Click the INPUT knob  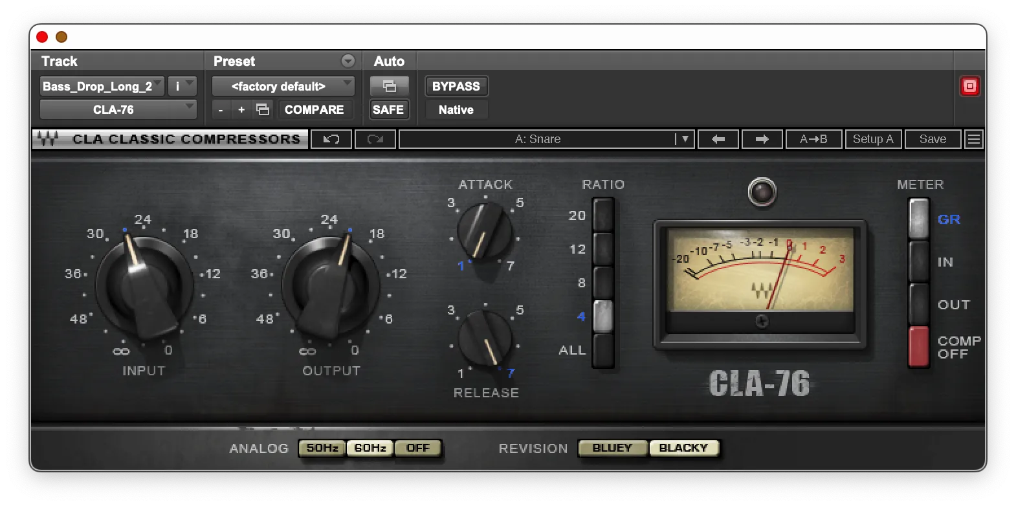click(144, 285)
